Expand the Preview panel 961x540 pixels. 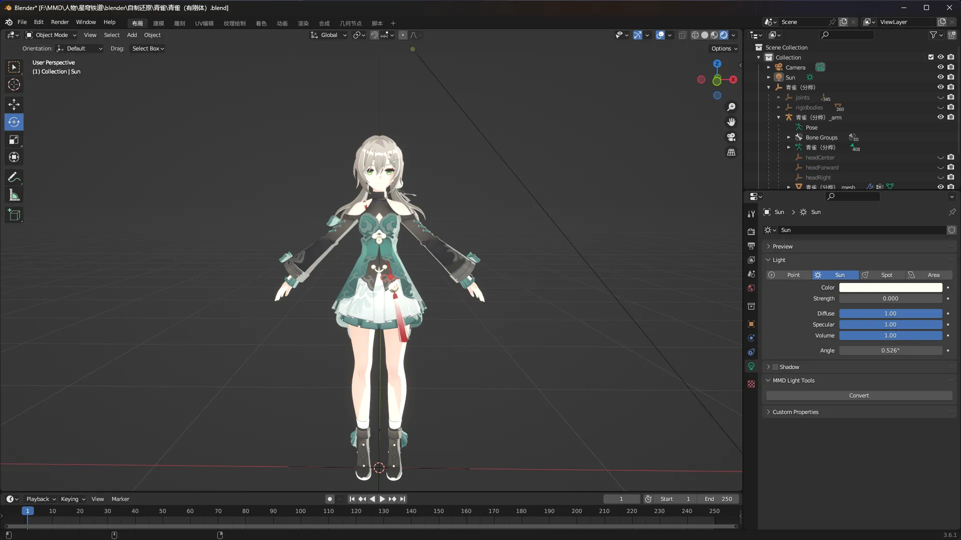(x=782, y=246)
